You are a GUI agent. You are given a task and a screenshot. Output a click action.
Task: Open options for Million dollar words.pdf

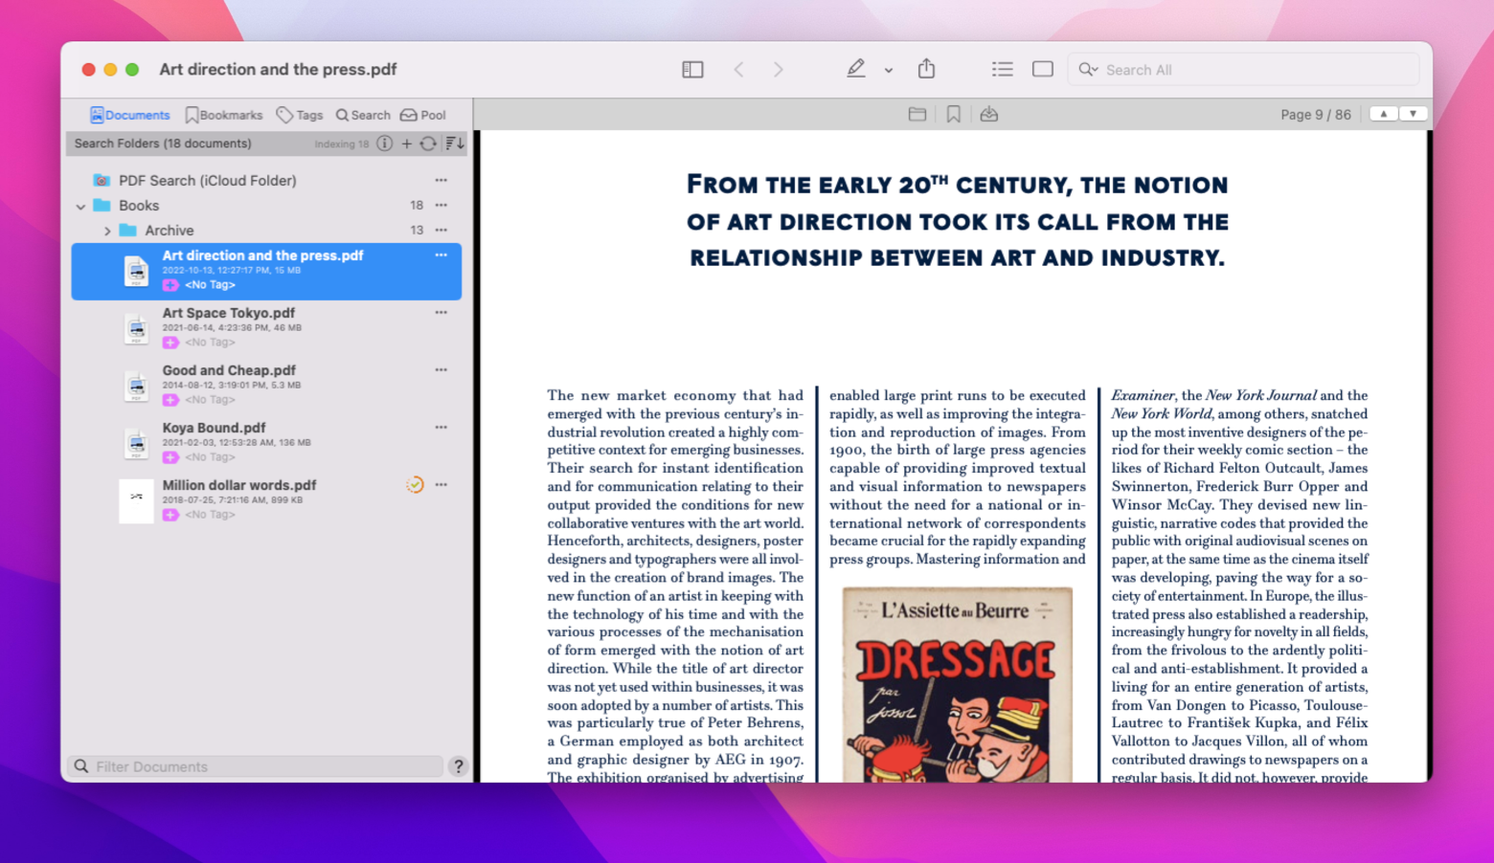pyautogui.click(x=441, y=484)
